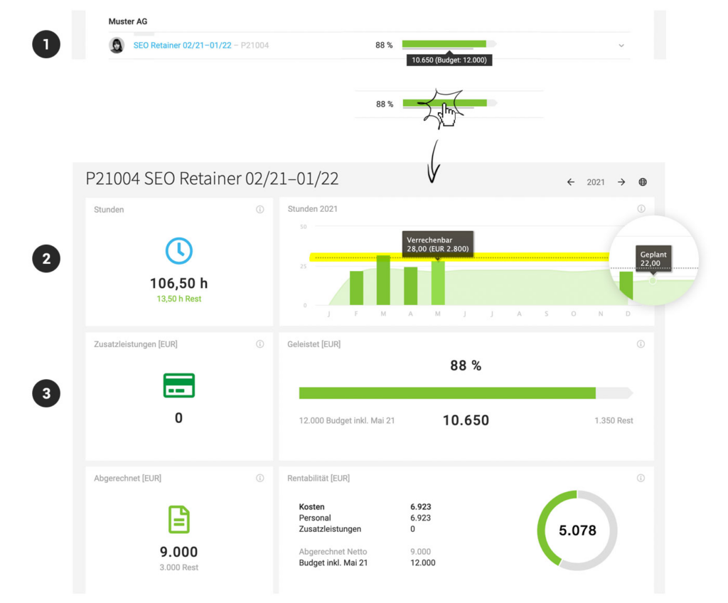Open the SEO Retainer 02/21–01/22 project link
728x603 pixels.
[x=182, y=46]
